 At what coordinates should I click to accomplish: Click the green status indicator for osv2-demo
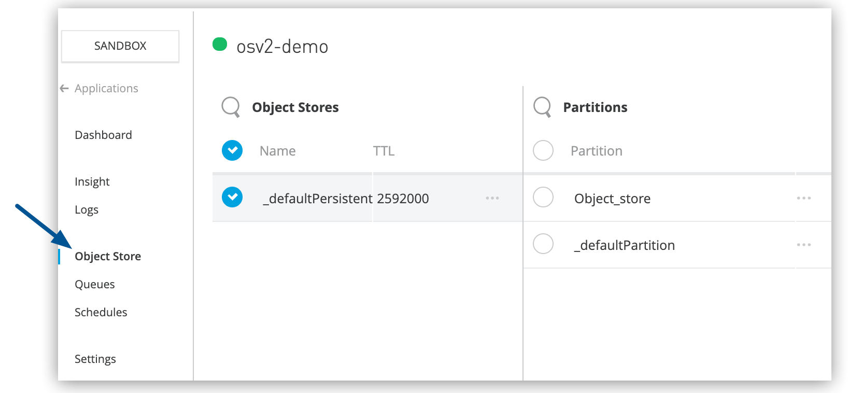pos(220,45)
